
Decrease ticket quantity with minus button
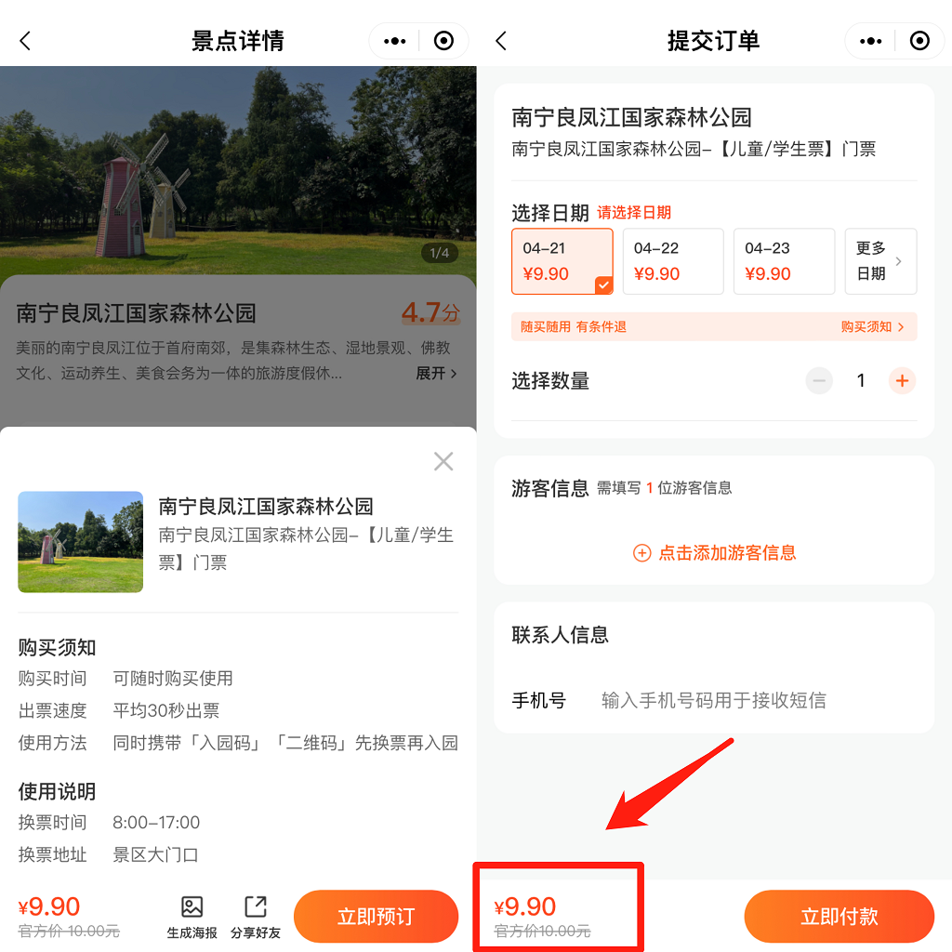coord(819,380)
